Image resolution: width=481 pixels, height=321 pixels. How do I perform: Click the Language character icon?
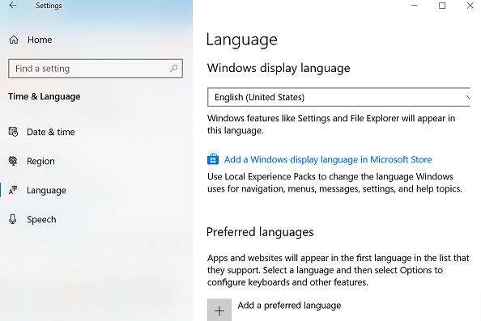pyautogui.click(x=13, y=190)
